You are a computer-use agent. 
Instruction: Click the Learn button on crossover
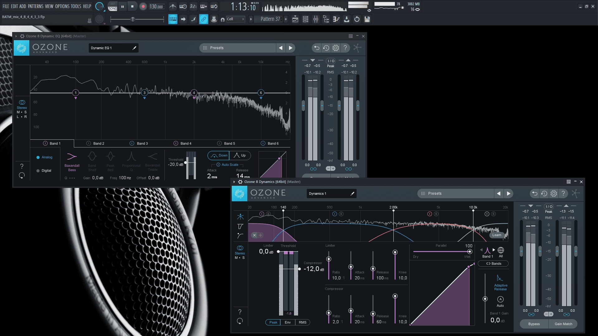(497, 235)
